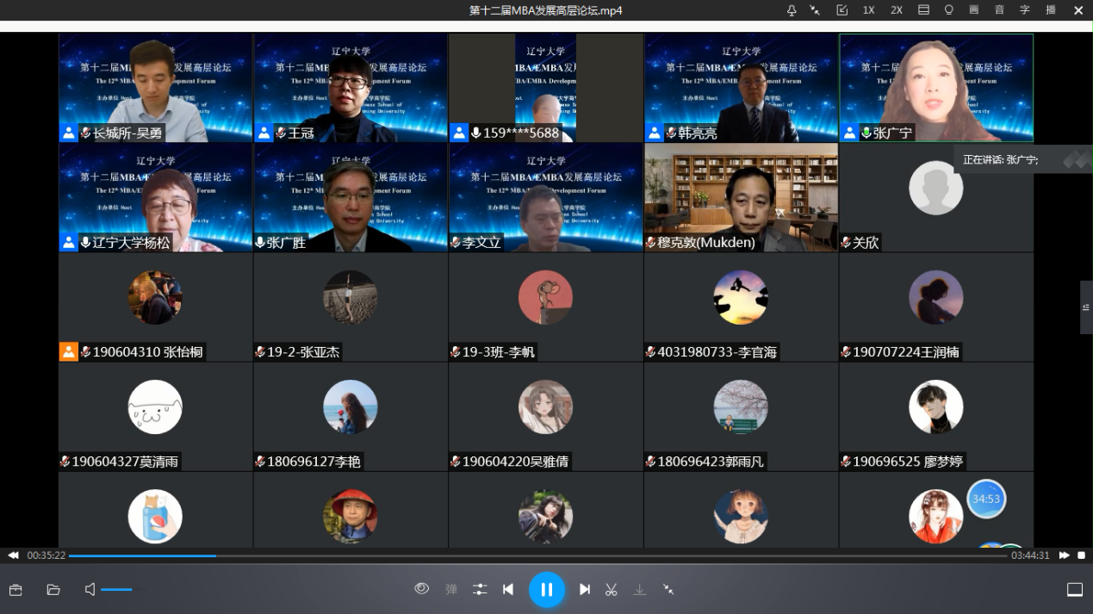Click the scissors clip tool icon

point(612,590)
